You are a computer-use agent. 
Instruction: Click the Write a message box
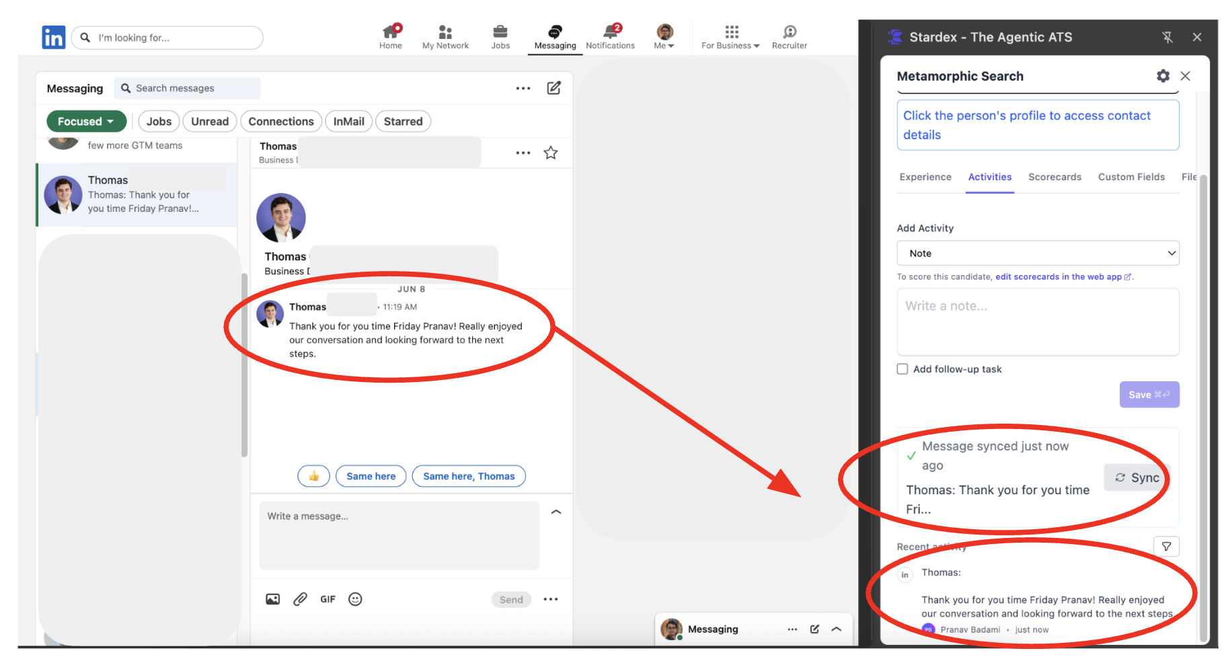click(x=399, y=535)
